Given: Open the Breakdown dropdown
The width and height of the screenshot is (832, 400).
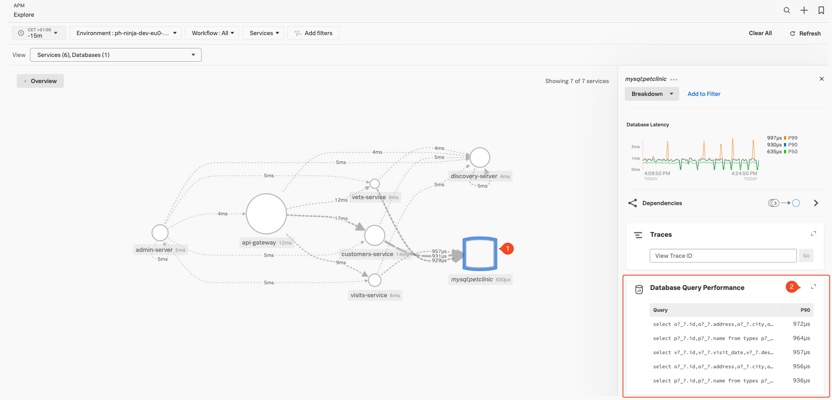Looking at the screenshot, I should 652,94.
